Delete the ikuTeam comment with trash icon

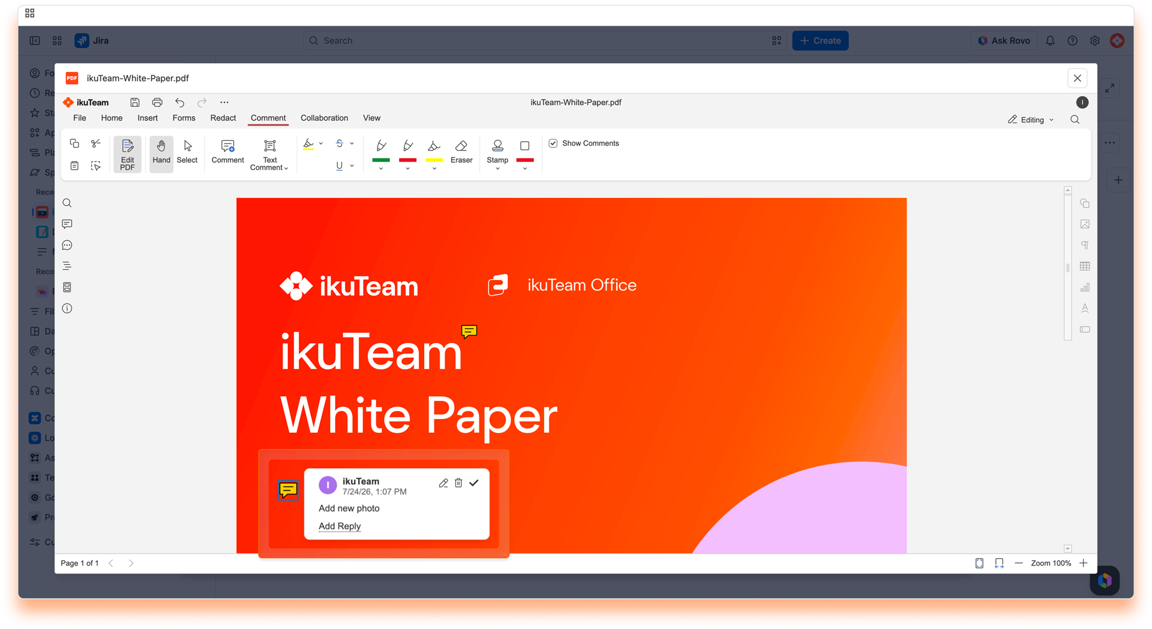(458, 483)
